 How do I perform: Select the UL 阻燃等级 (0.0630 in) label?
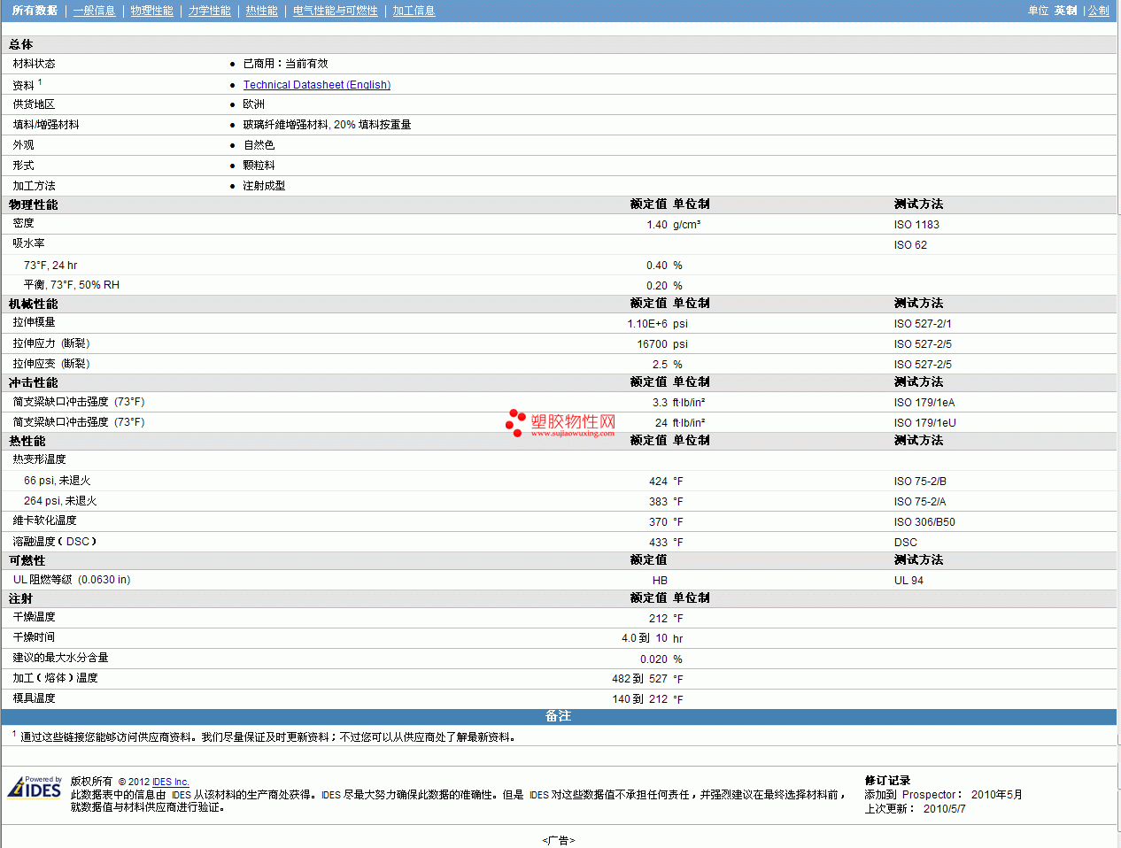click(x=72, y=580)
